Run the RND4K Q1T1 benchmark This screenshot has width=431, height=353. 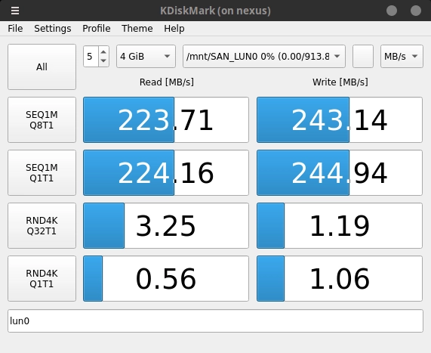coord(42,278)
